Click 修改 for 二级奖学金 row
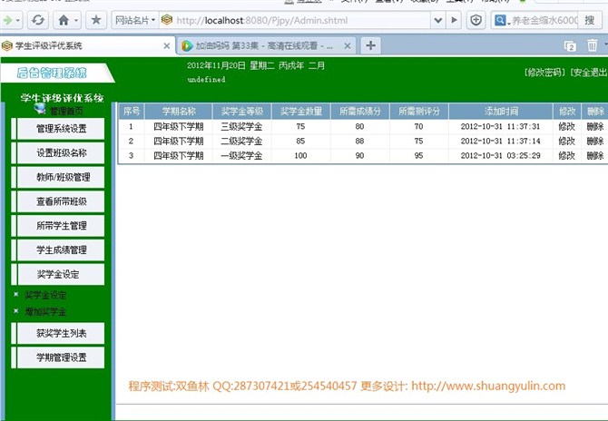Image resolution: width=608 pixels, height=421 pixels. (566, 142)
